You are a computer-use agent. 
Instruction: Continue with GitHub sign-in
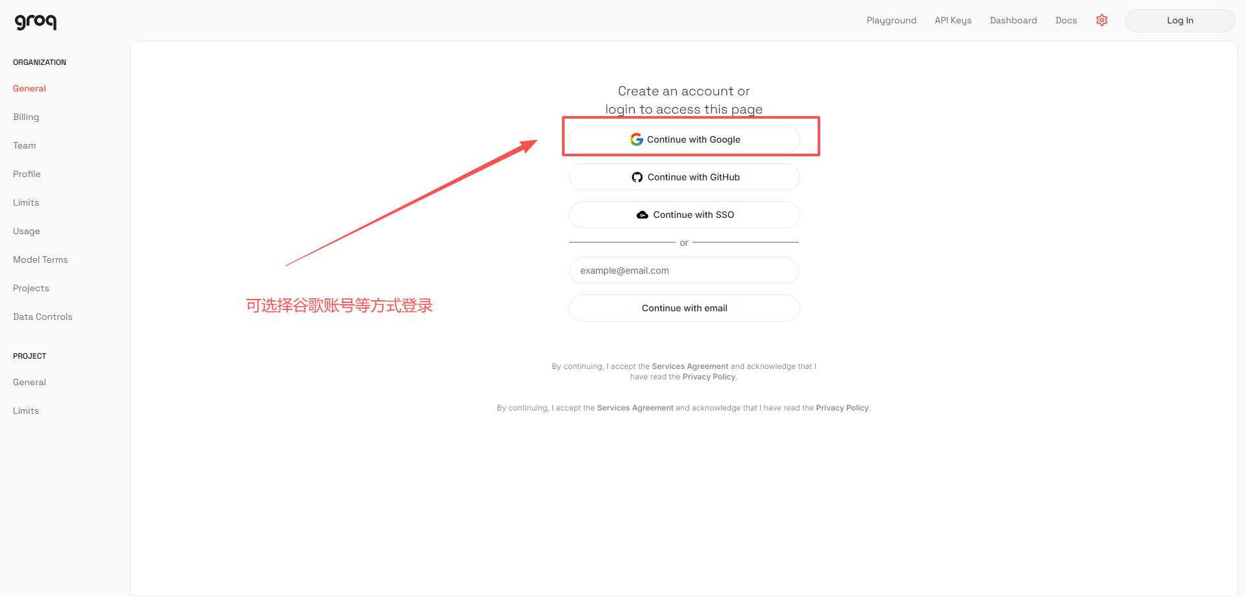[x=684, y=177]
